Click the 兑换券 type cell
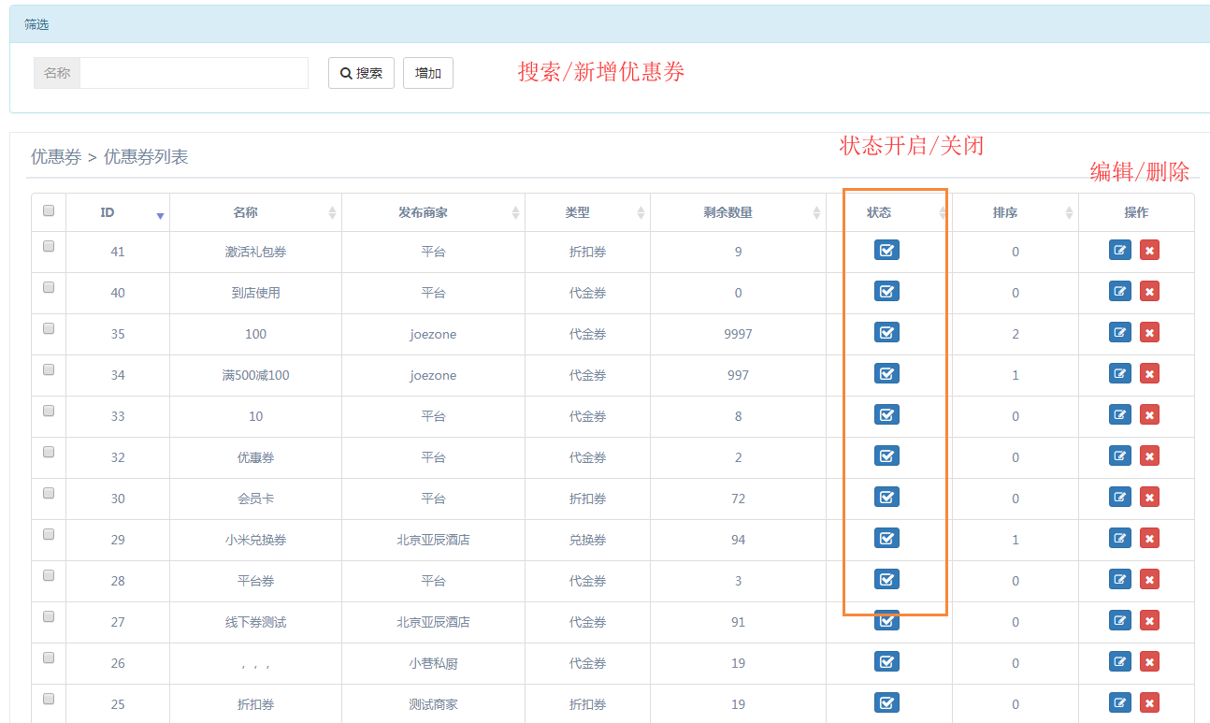This screenshot has height=723, width=1210. (x=587, y=540)
